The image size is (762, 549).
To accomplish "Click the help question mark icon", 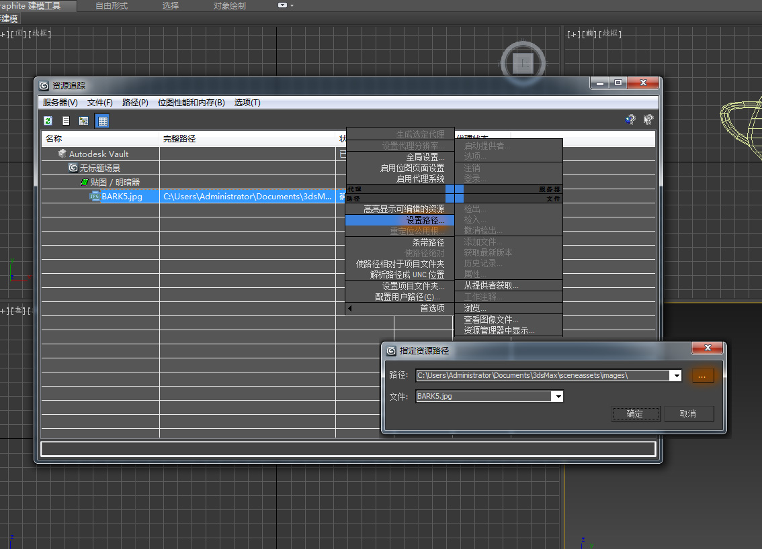I will click(630, 119).
